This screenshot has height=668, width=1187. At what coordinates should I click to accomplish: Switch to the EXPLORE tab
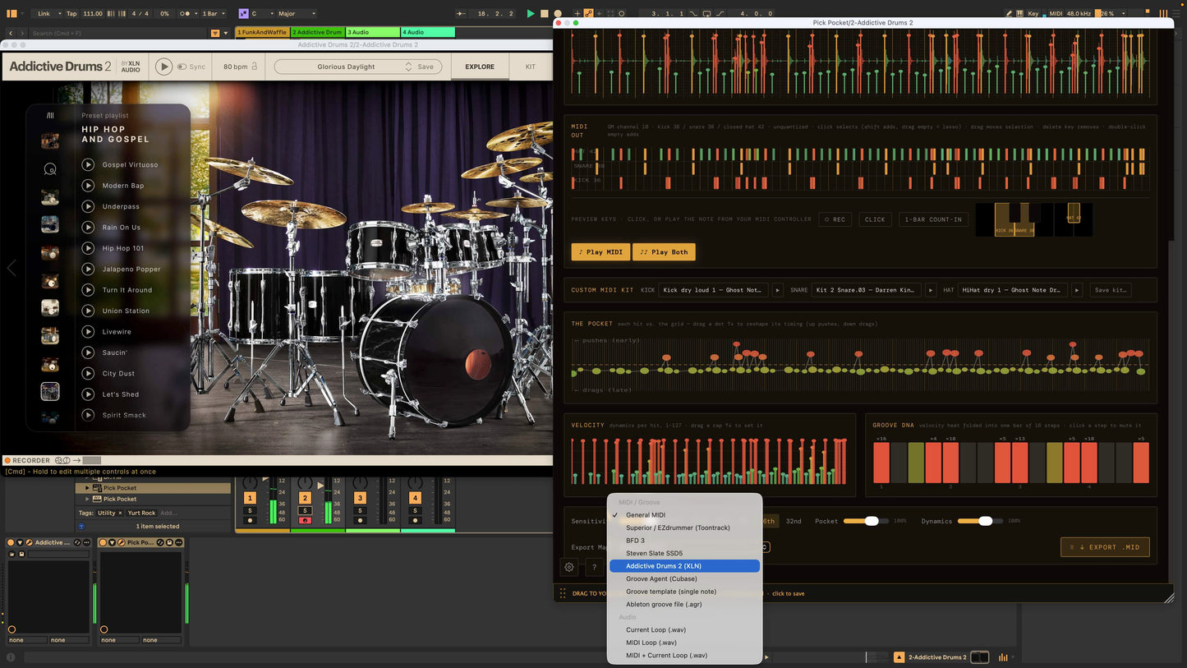tap(480, 67)
